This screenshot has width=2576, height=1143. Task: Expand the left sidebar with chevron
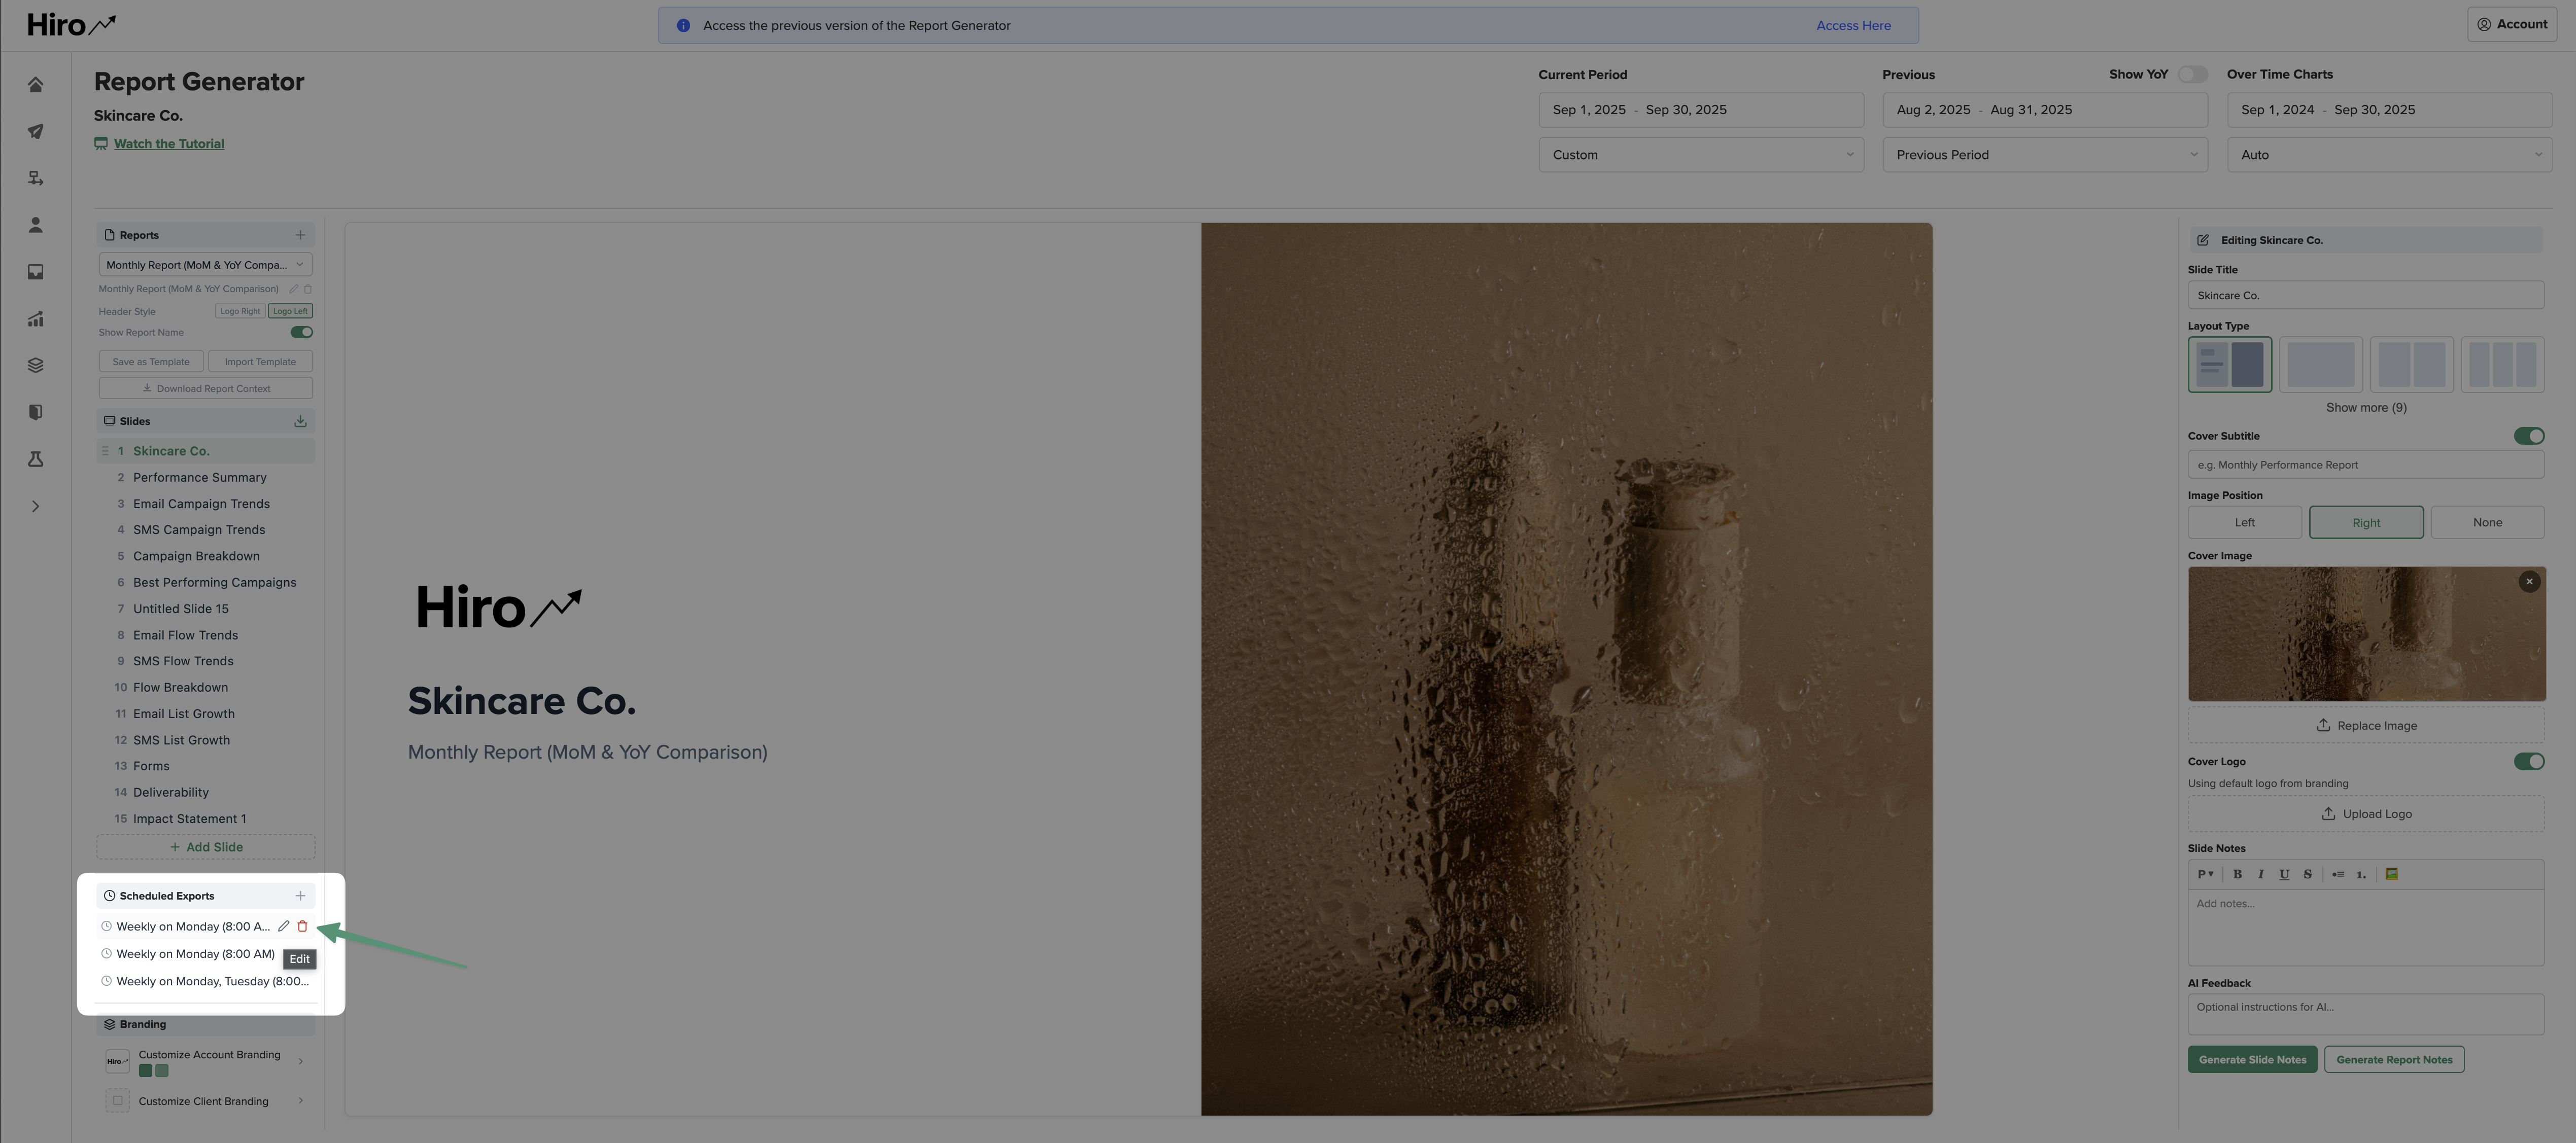click(35, 507)
